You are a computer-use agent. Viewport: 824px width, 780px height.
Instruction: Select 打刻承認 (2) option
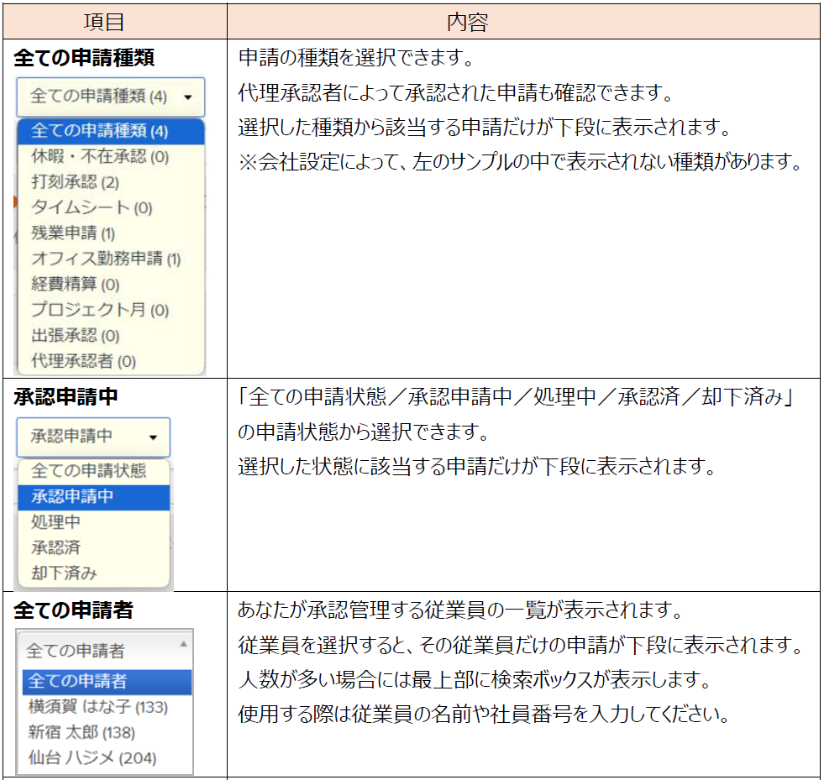coord(75,182)
